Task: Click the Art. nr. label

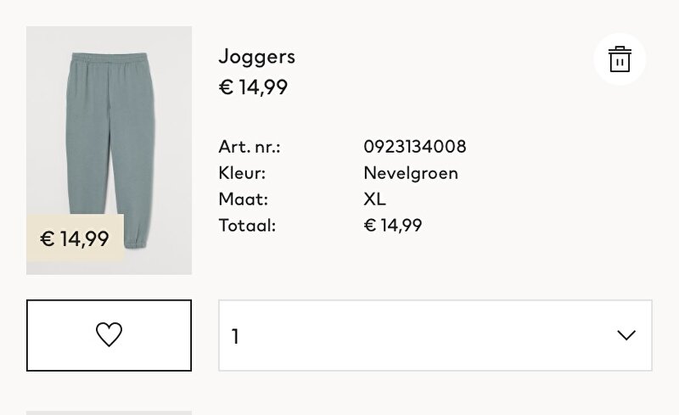Action: (x=250, y=147)
